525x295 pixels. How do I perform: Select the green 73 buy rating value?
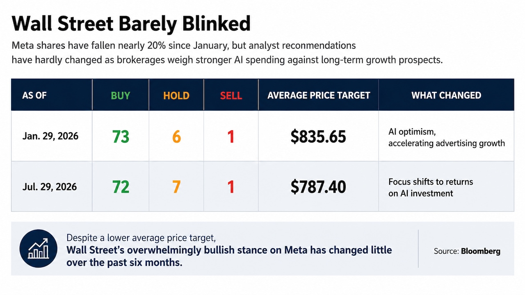[x=121, y=136]
